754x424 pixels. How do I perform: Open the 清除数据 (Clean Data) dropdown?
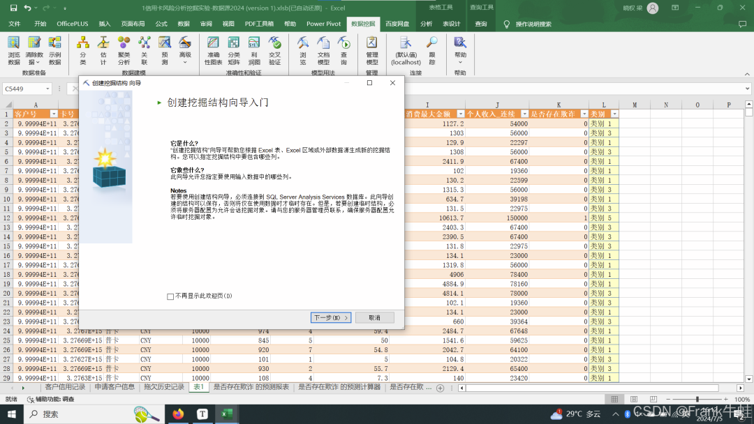click(34, 50)
